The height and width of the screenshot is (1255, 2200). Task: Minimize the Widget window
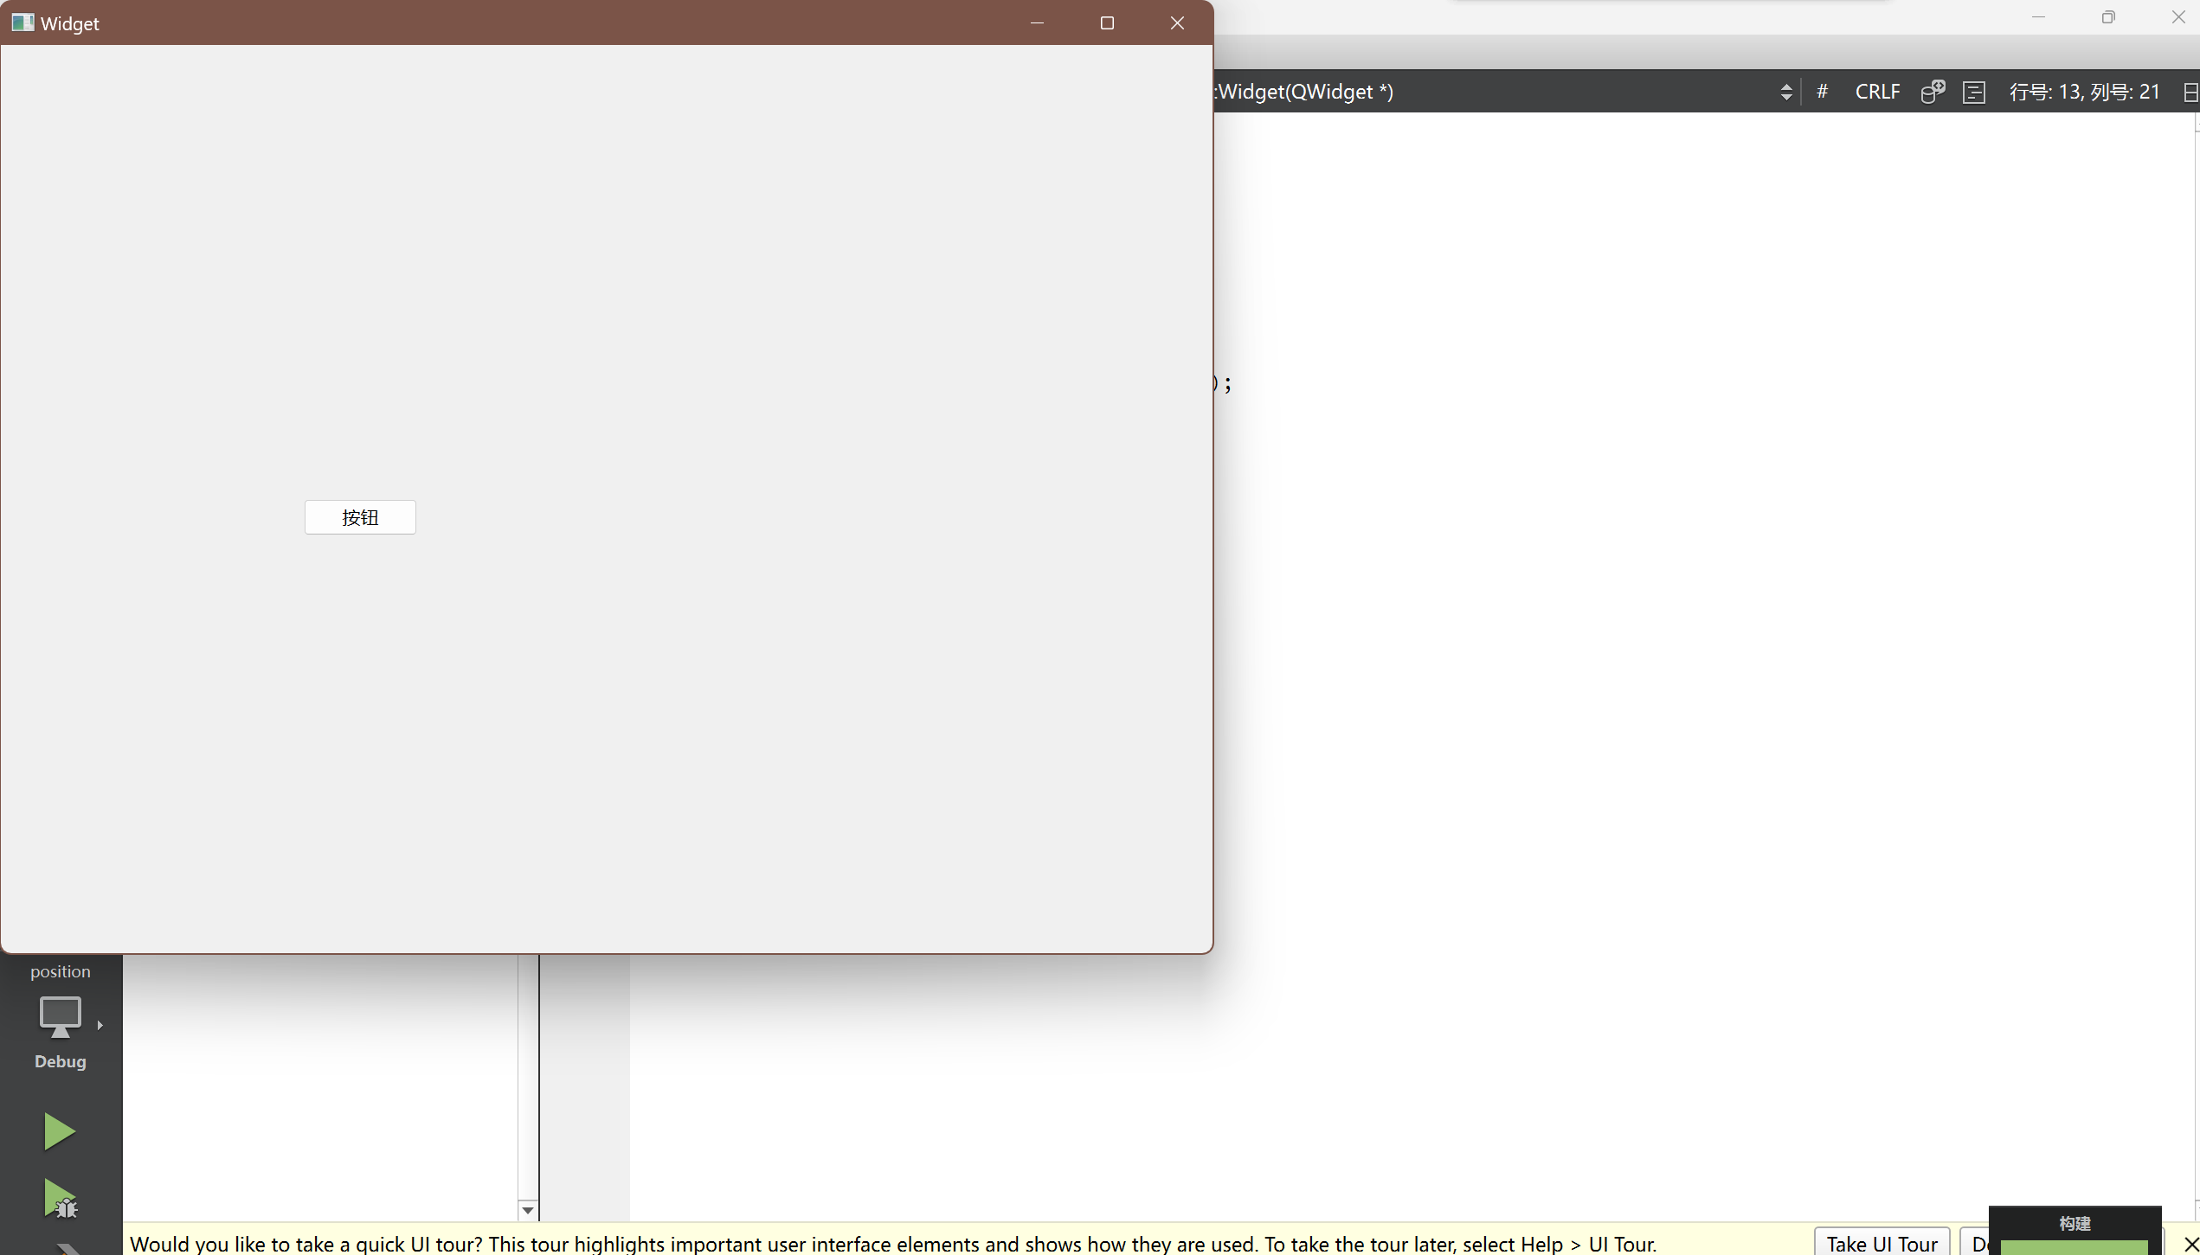click(x=1037, y=22)
